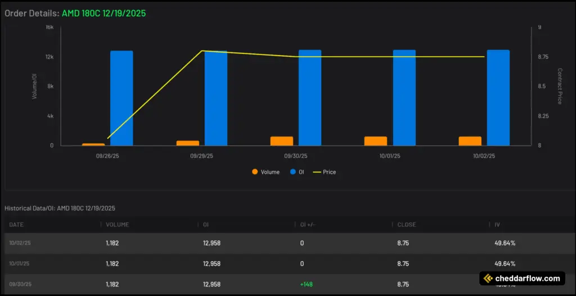Click the 12,958 OI in 09/30/25 row

point(211,284)
